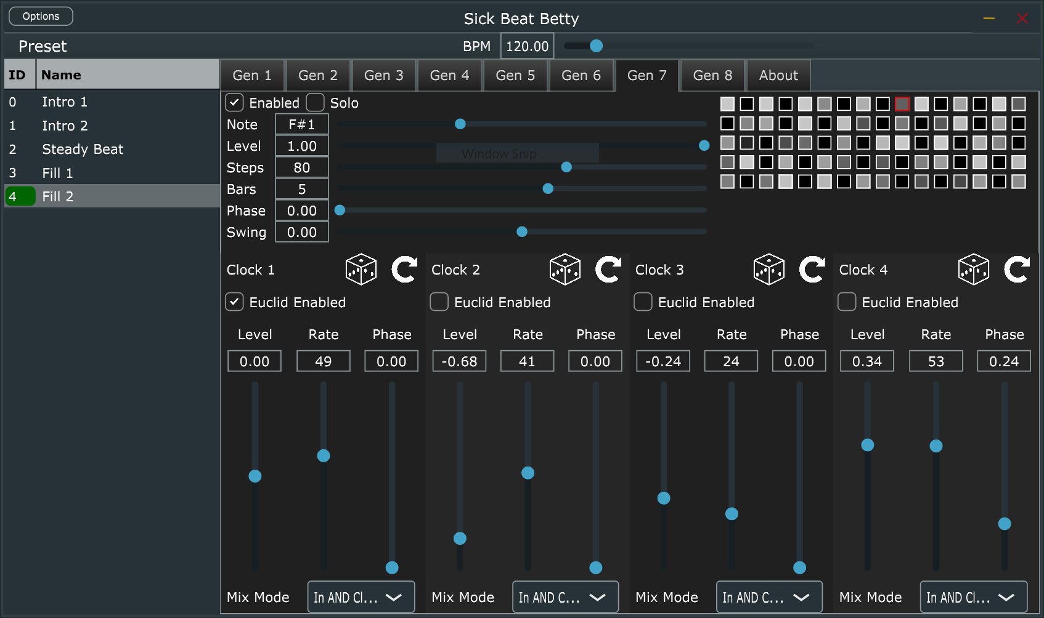Select the Intro 2 preset
The width and height of the screenshot is (1044, 618).
pyautogui.click(x=112, y=126)
